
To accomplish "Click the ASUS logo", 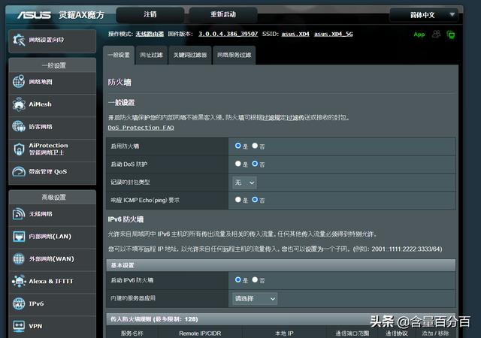I will 34,15.
